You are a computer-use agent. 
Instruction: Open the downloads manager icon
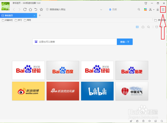click(158, 9)
